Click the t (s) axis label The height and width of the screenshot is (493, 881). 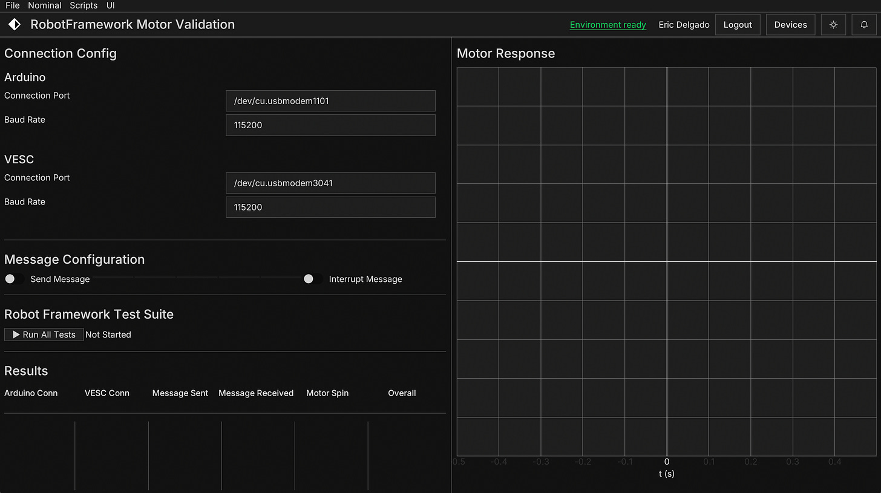(667, 474)
